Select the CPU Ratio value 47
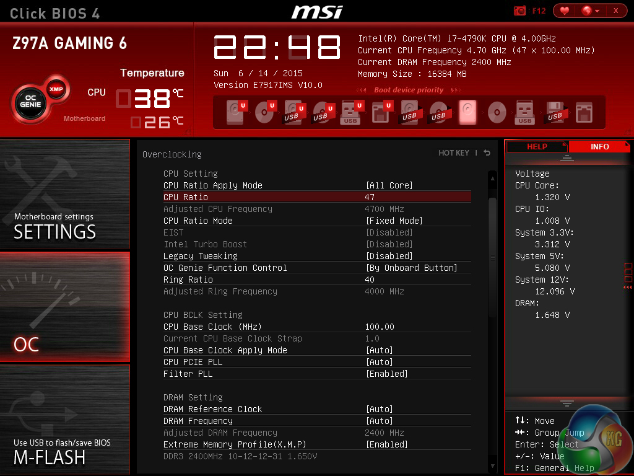This screenshot has height=476, width=634. point(370,197)
